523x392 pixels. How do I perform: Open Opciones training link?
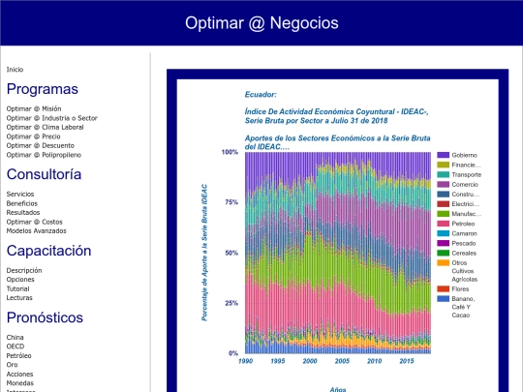point(20,280)
